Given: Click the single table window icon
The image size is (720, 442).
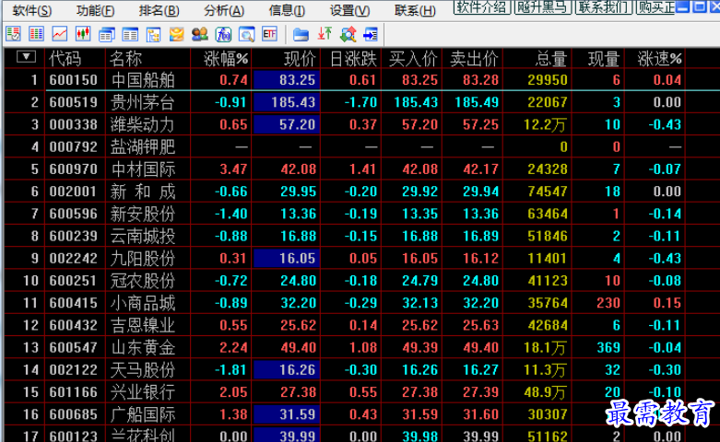Looking at the screenshot, I should [130, 34].
